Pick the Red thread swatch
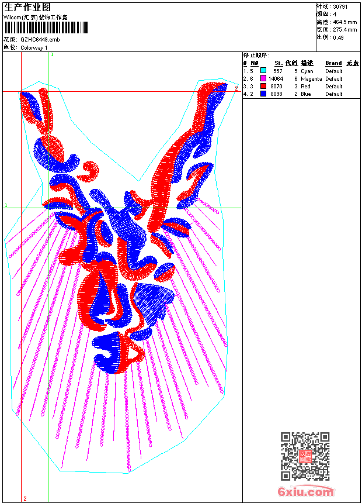Image resolution: width=362 pixels, height=503 pixels. click(x=263, y=86)
